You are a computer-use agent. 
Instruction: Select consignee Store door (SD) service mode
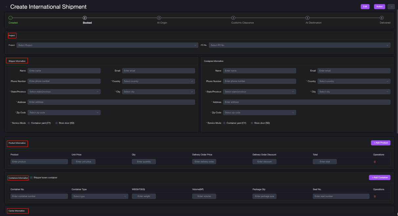tap(252, 123)
